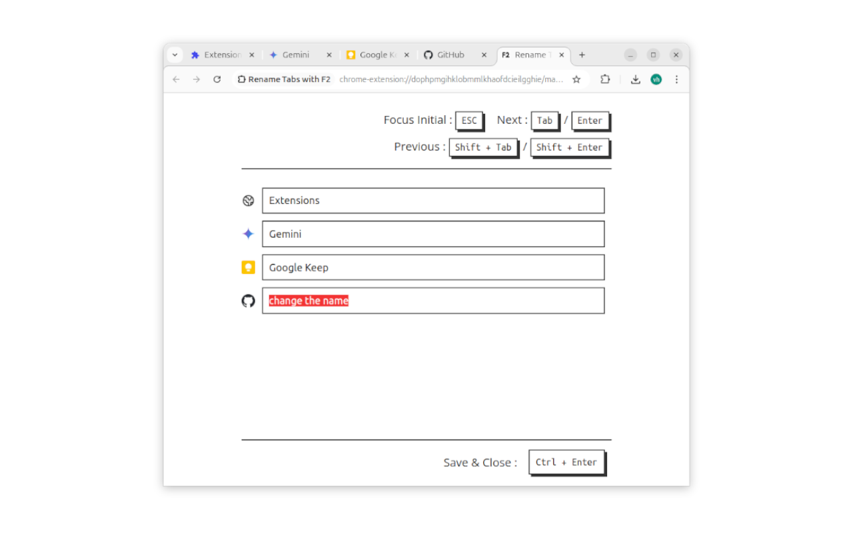This screenshot has height=533, width=853.
Task: Select the Rename Tabs browser tab
Action: pyautogui.click(x=533, y=55)
